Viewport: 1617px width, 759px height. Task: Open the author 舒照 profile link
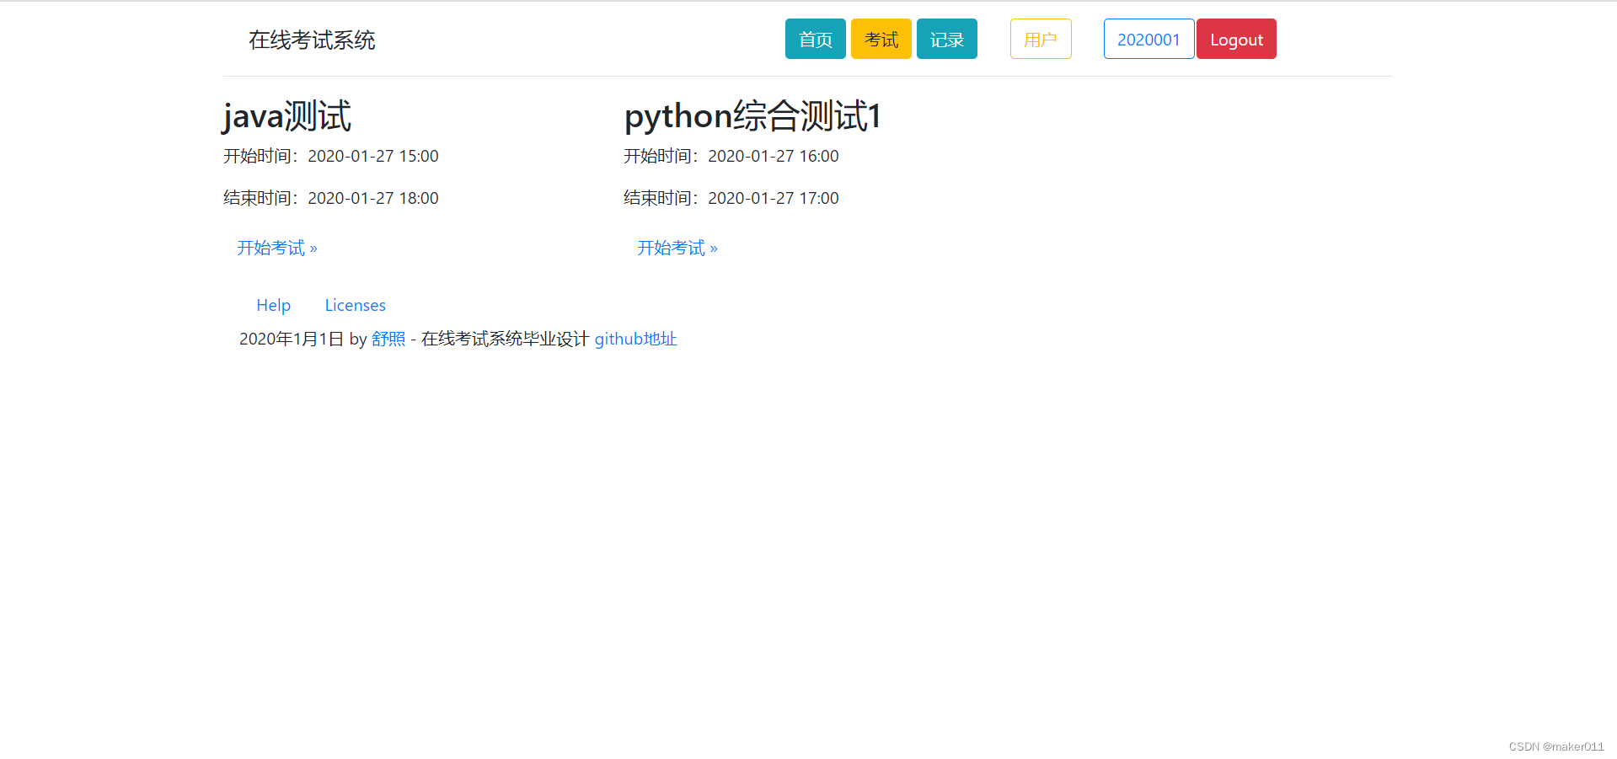tap(388, 339)
